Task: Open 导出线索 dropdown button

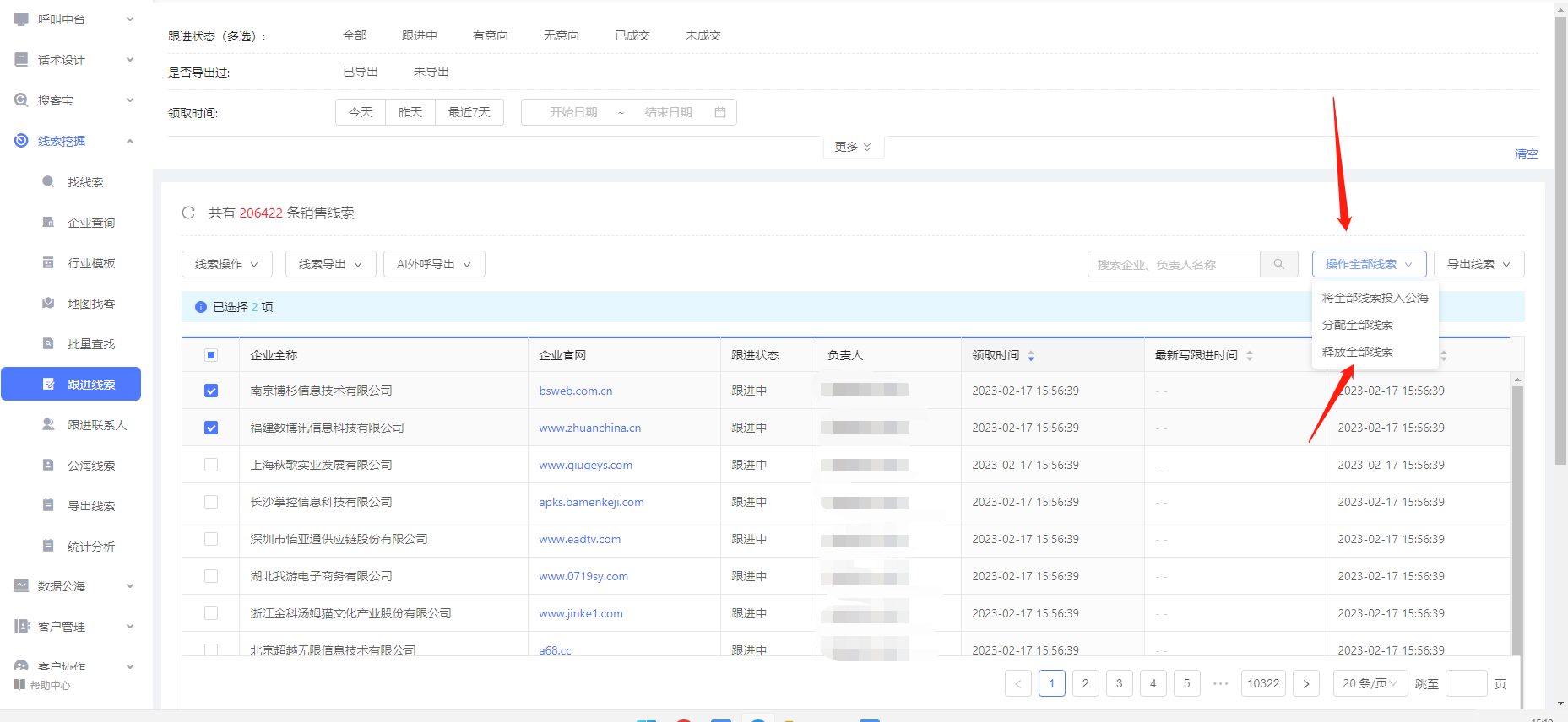Action: pos(1479,264)
